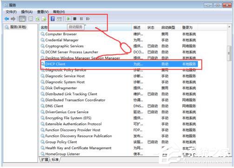Open the 查看(V) menu
This screenshot has width=234, height=168.
[43, 12]
